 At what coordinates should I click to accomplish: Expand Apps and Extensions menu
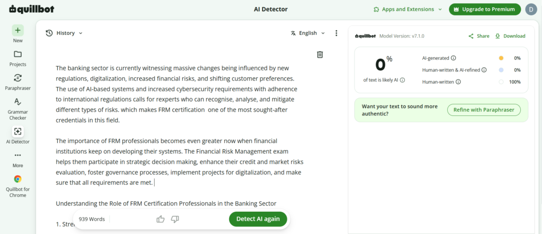[408, 10]
